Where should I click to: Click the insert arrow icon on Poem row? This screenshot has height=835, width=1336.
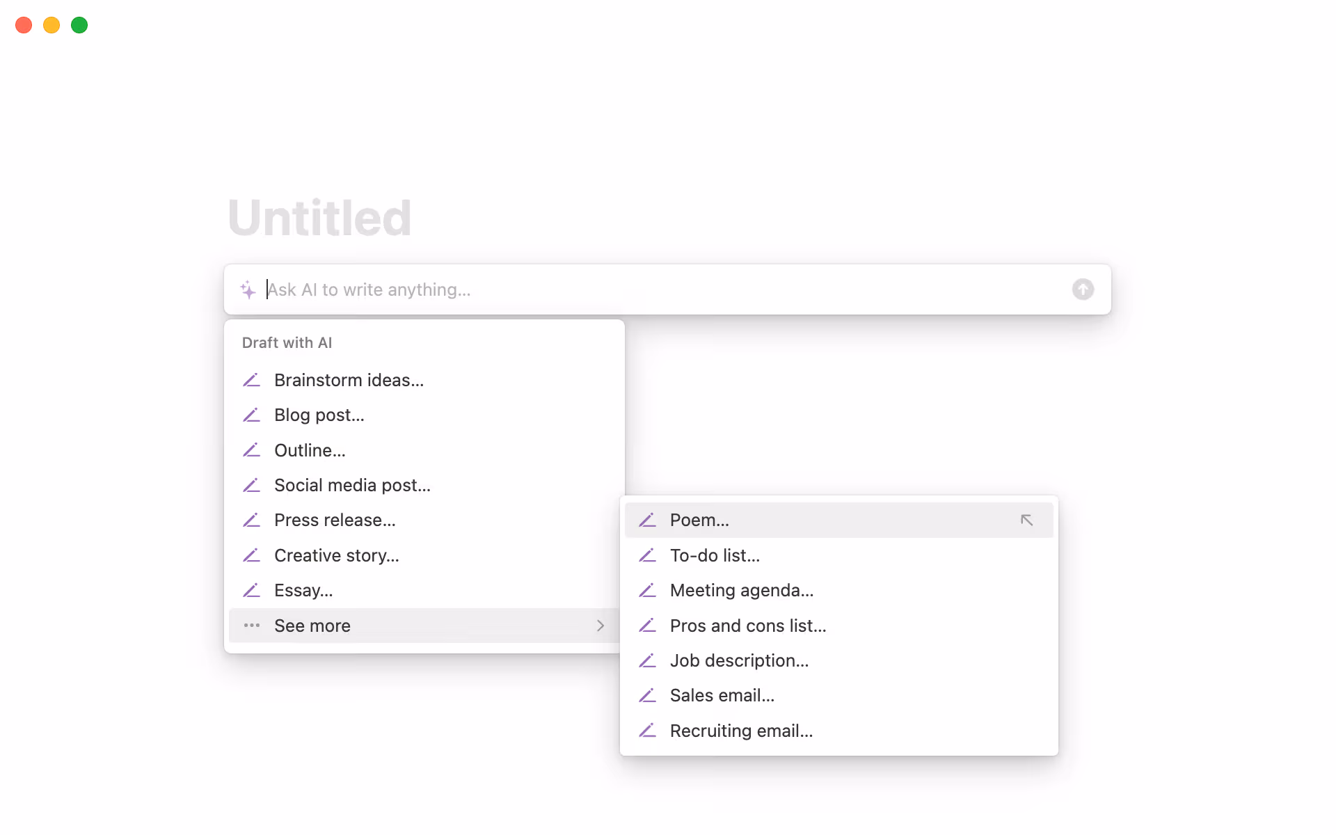click(x=1026, y=520)
